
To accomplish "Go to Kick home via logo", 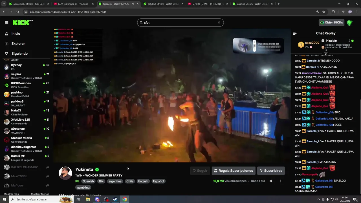I will tap(23, 23).
